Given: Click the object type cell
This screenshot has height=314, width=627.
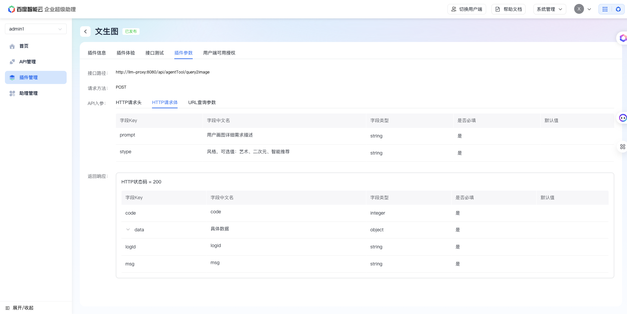Looking at the screenshot, I should (377, 230).
